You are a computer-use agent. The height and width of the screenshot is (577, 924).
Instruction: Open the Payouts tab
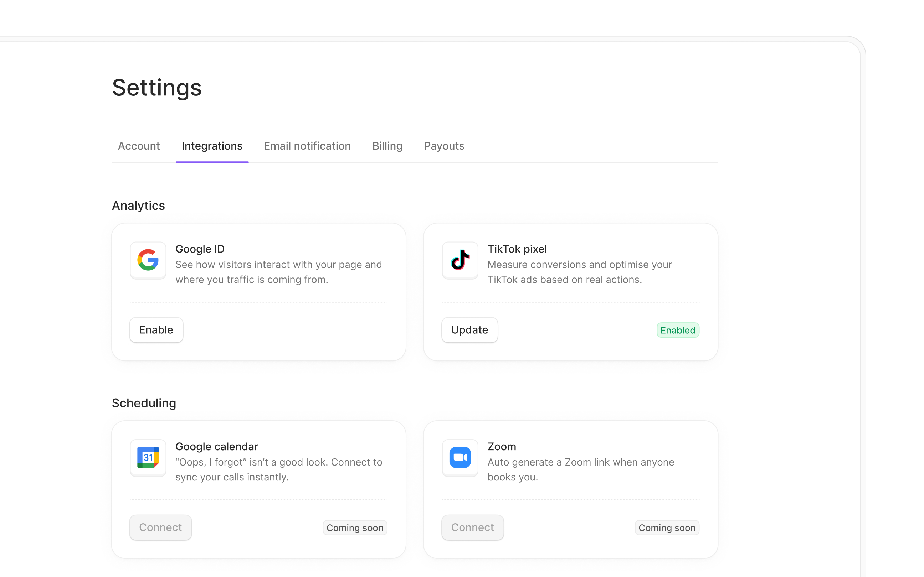[444, 146]
